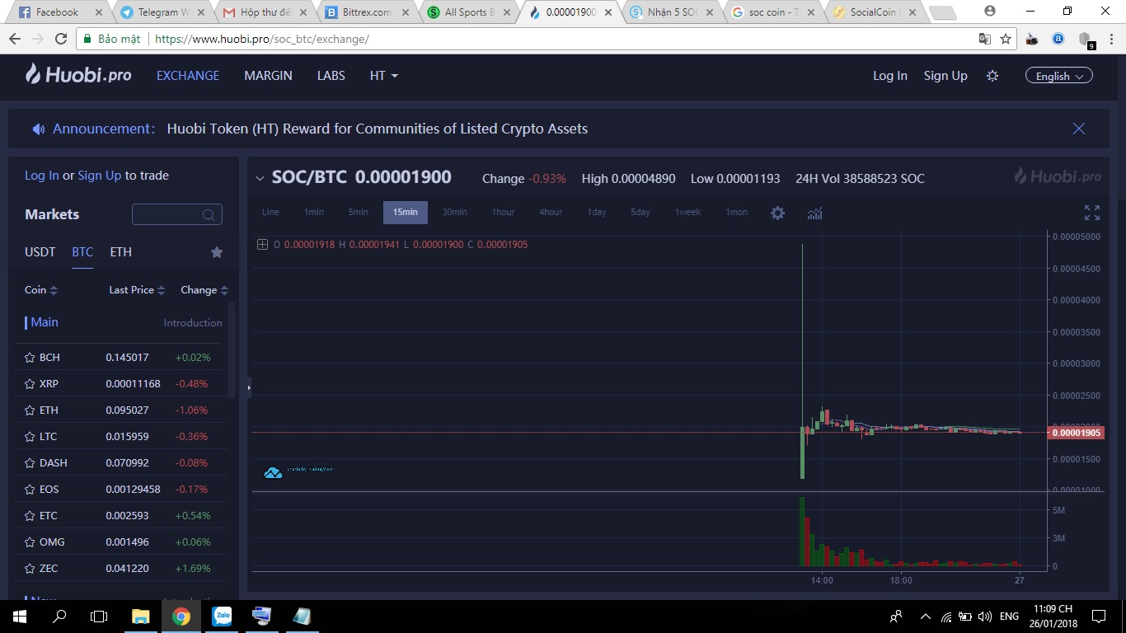Click the Google Translate icon in address bar
1126x633 pixels.
point(984,39)
